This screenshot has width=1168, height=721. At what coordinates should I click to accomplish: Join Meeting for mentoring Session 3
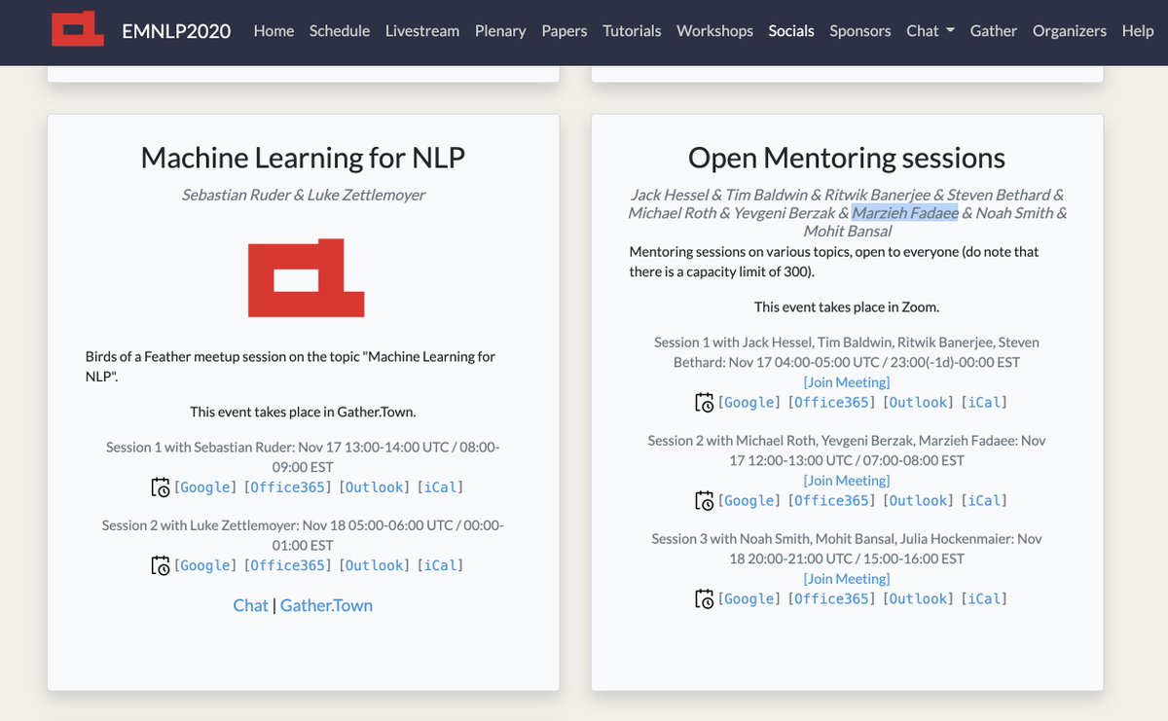847,579
